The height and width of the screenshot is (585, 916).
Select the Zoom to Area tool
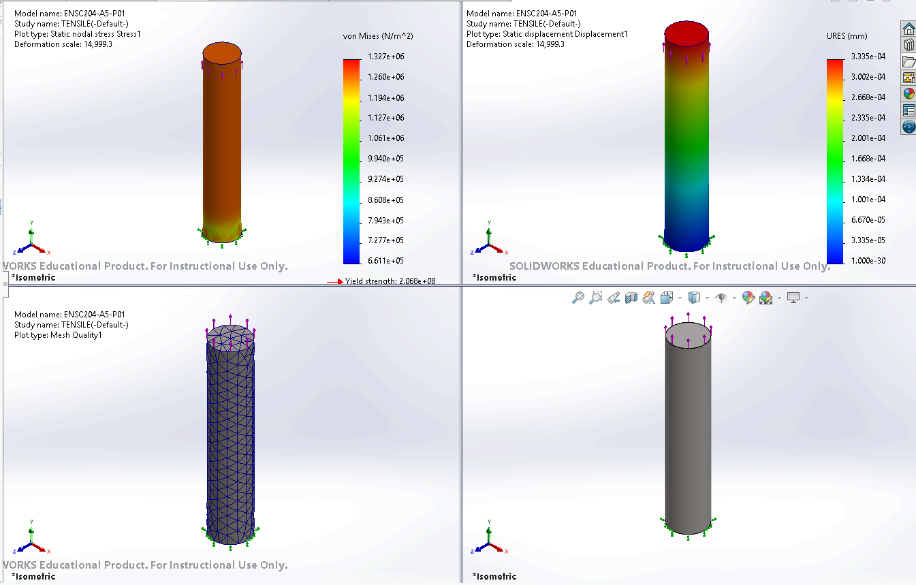coord(596,298)
